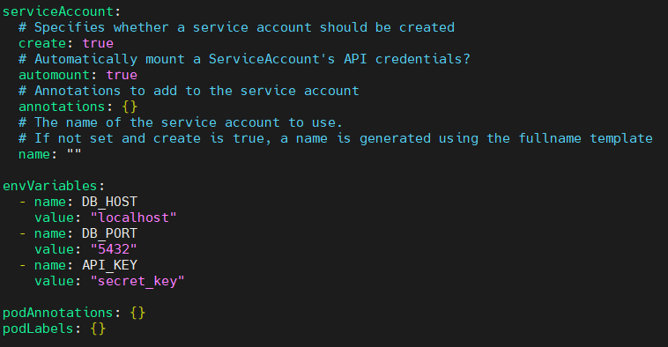Click the "secret_key" value string

coord(137,281)
